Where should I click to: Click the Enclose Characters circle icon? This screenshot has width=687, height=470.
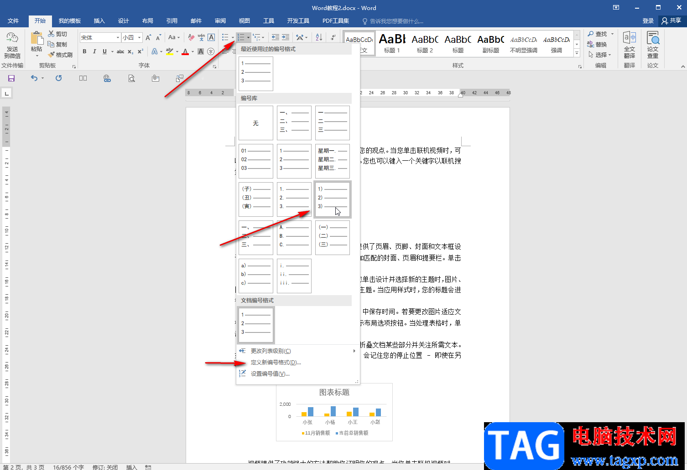[211, 51]
